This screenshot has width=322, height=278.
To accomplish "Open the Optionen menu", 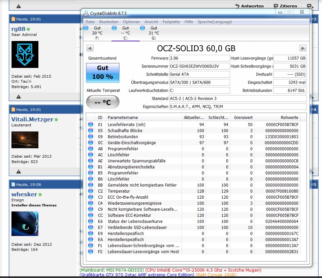I will (131, 22).
